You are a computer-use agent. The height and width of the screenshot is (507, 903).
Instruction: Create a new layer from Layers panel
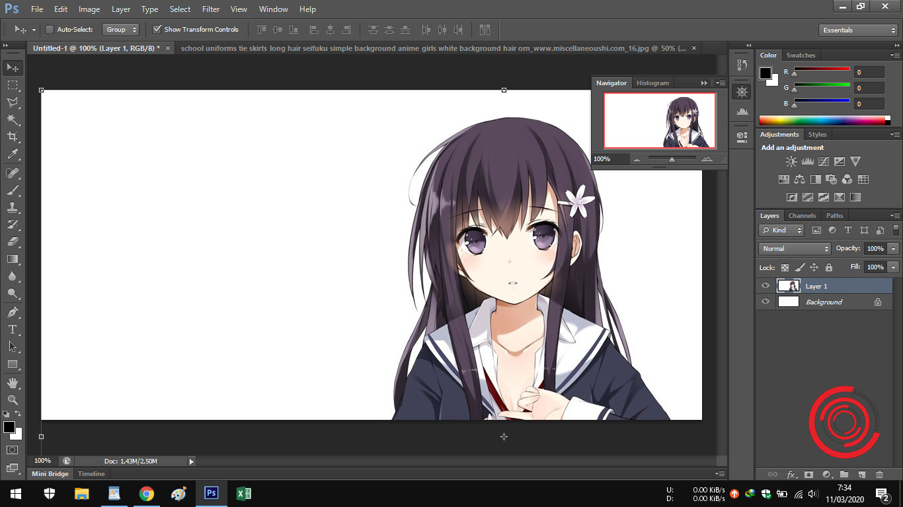click(x=861, y=474)
